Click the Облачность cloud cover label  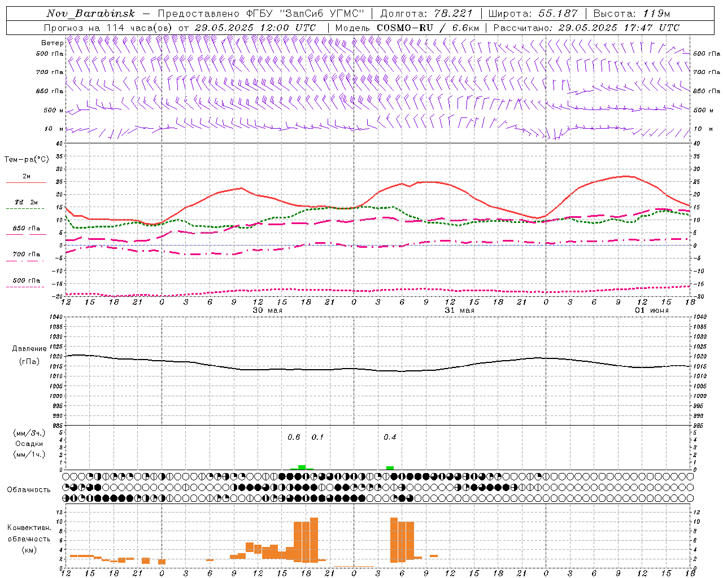click(29, 490)
